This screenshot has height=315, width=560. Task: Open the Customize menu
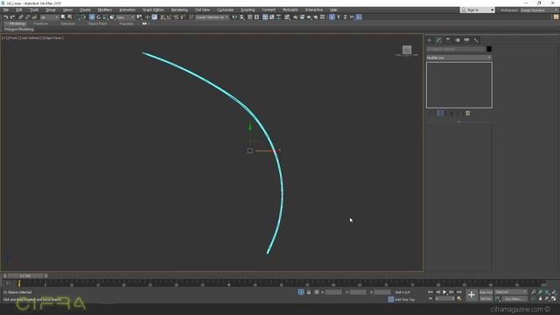coord(225,10)
